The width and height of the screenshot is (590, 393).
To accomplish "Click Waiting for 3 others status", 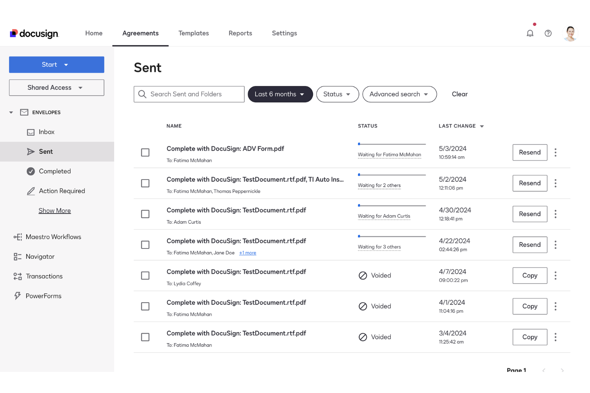I will coord(379,247).
